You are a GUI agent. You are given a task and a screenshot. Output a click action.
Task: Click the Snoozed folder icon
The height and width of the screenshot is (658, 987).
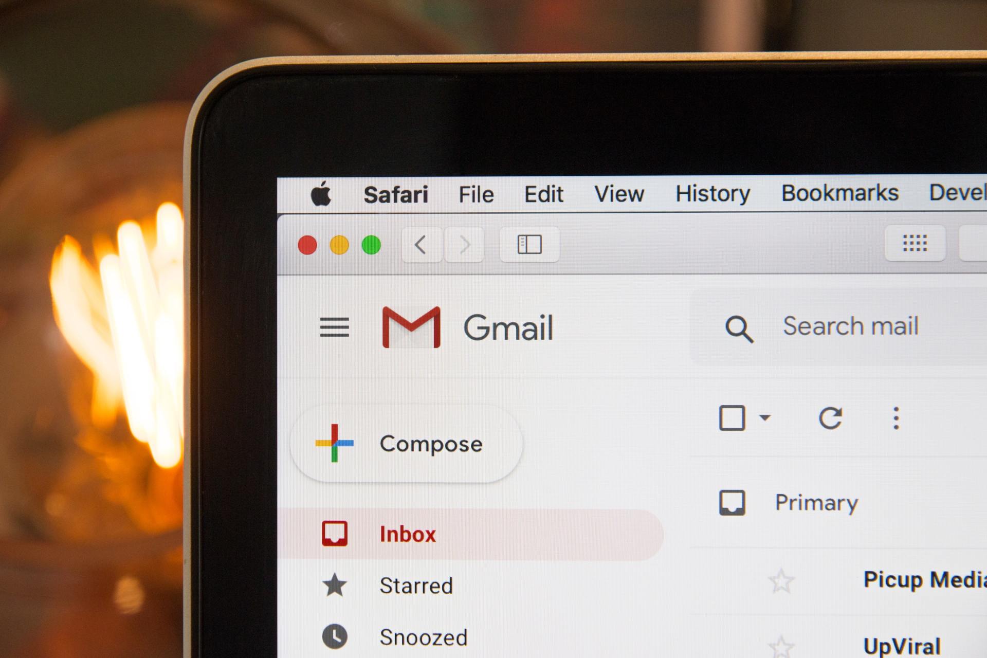(x=334, y=637)
